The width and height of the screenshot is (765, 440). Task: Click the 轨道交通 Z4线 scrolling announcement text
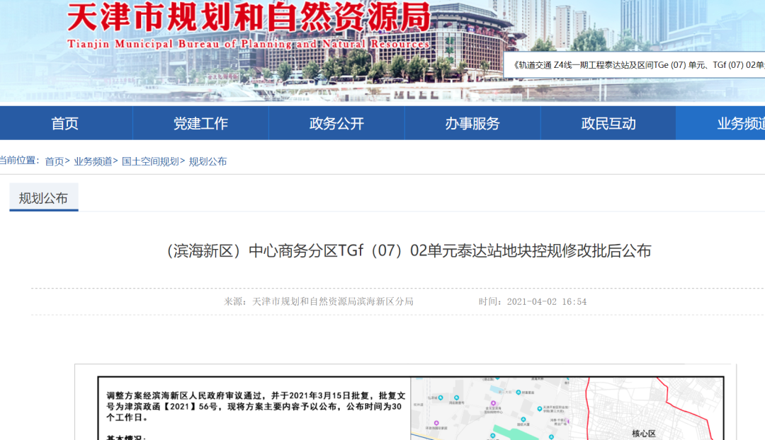pyautogui.click(x=638, y=65)
